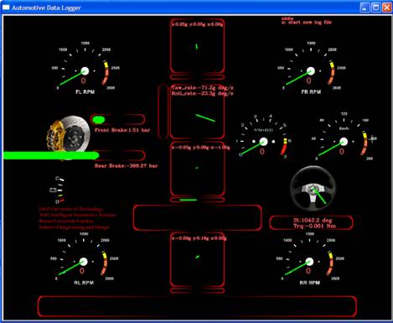Click the 'FL RPM' label

click(x=85, y=92)
